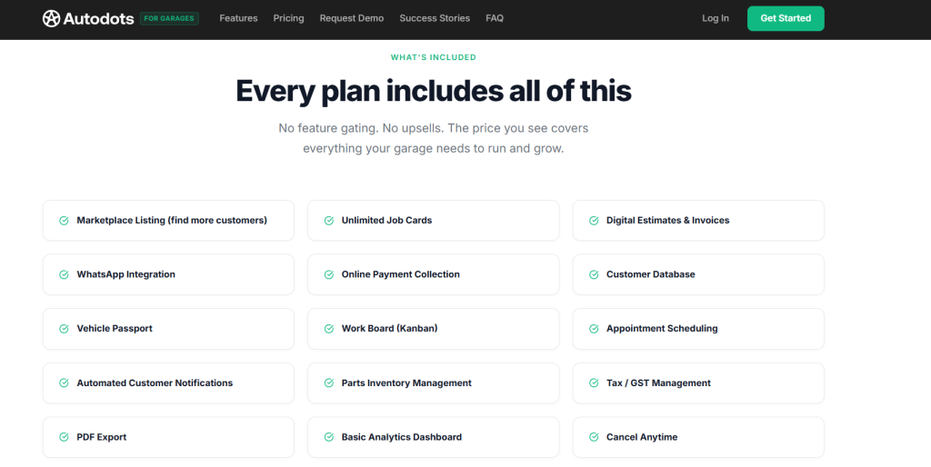
Task: Click check icon beside Basic Analytics Dashboard
Action: click(x=328, y=437)
